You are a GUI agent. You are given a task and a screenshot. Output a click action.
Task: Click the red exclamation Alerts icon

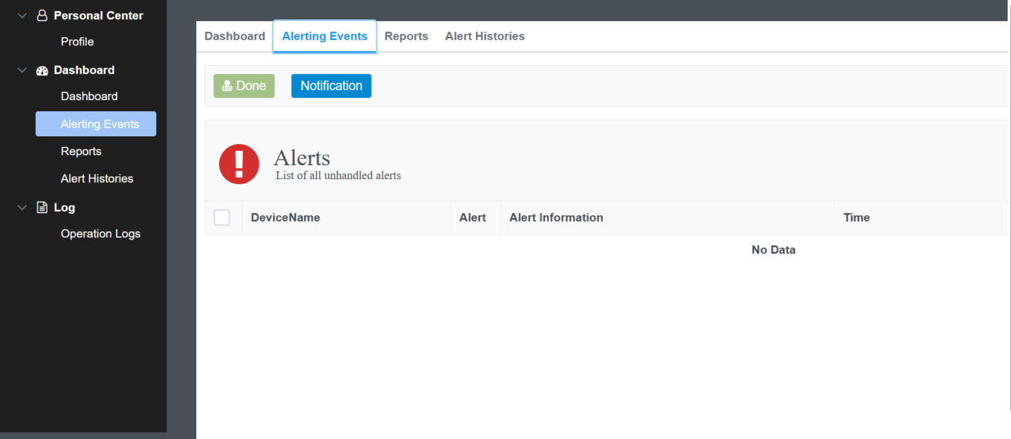coord(239,164)
